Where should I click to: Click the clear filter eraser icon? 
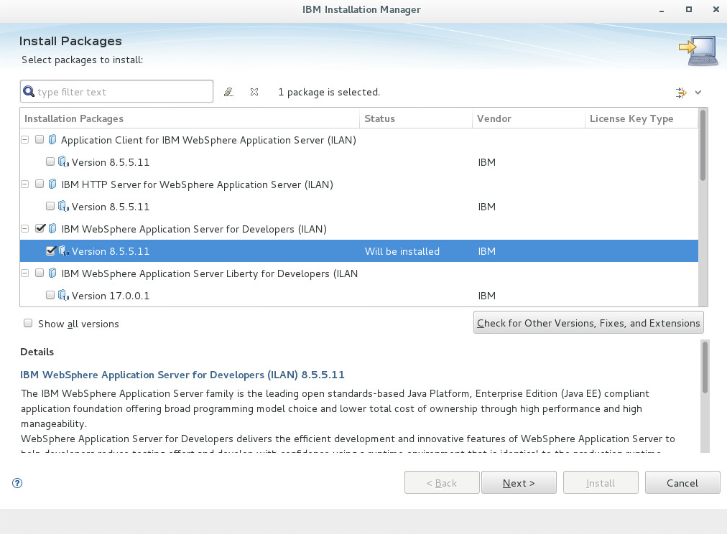228,92
